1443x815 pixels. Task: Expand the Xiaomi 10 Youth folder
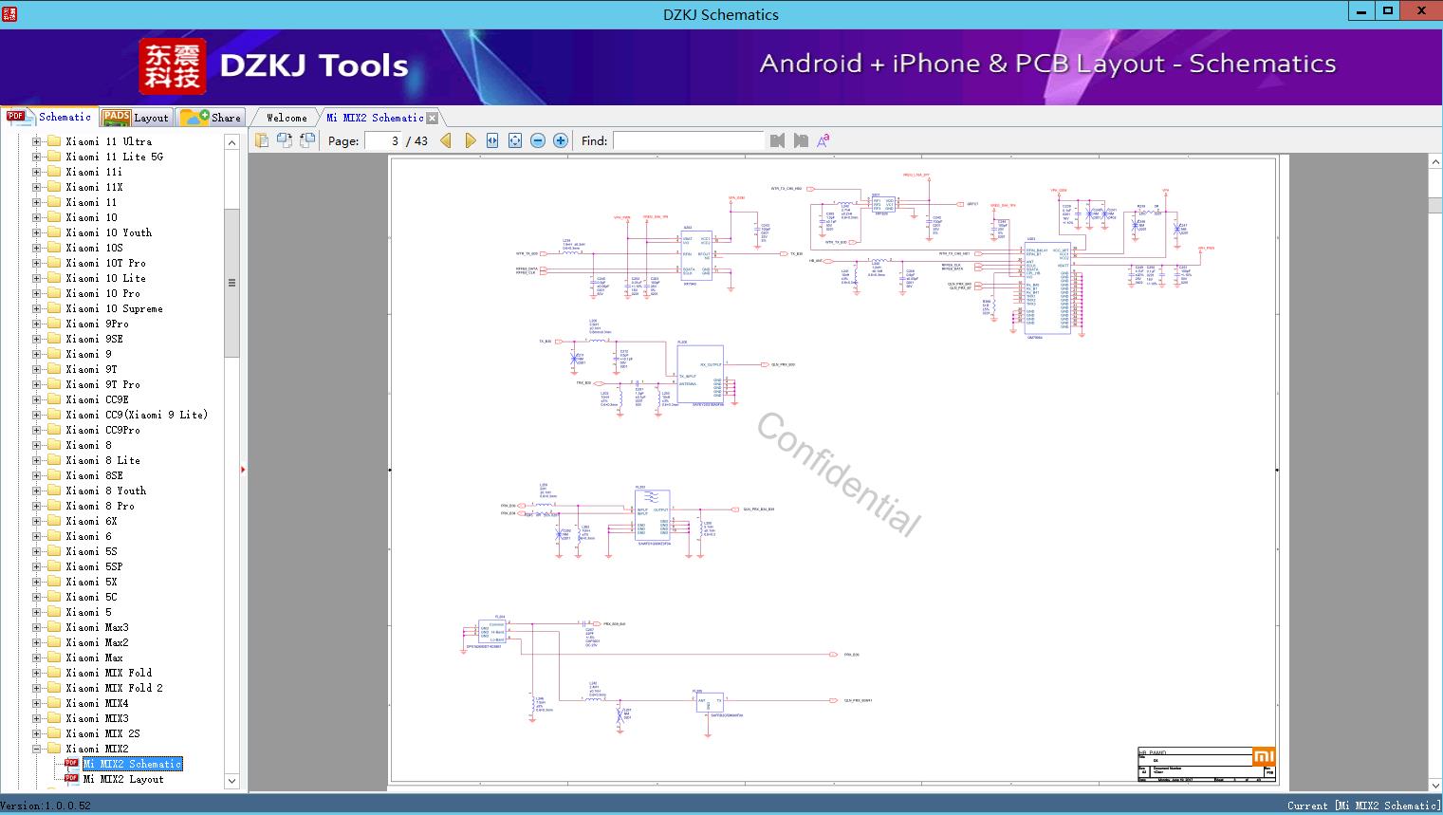tap(36, 232)
